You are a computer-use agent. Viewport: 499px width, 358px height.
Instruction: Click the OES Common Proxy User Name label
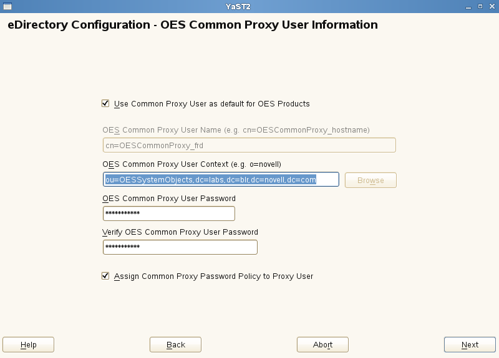pyautogui.click(x=236, y=130)
